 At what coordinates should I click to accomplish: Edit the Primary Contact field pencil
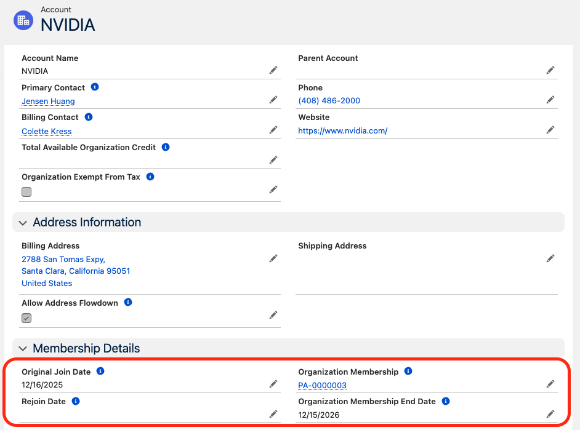273,100
